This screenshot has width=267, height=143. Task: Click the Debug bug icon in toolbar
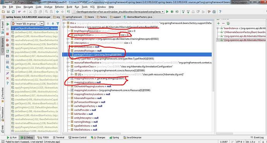pos(172,12)
